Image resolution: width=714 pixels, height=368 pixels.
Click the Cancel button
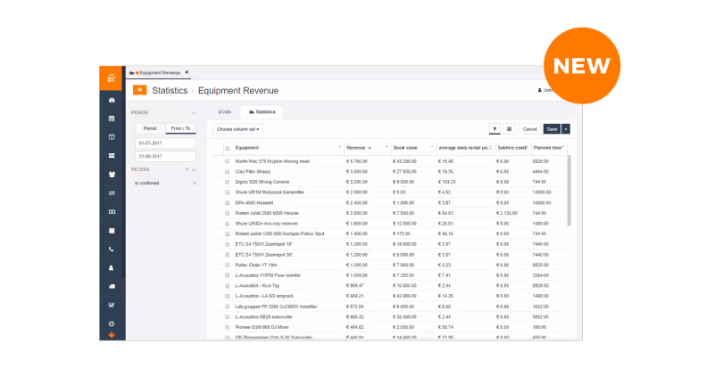[x=529, y=129]
